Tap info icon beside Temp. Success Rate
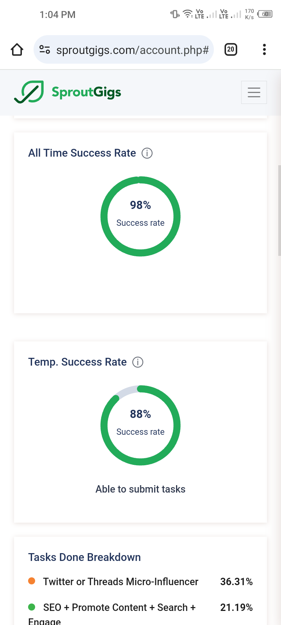Screen dimensions: 281x625 click(138, 362)
